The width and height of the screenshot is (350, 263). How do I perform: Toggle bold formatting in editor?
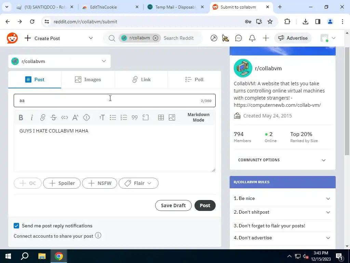pyautogui.click(x=21, y=117)
